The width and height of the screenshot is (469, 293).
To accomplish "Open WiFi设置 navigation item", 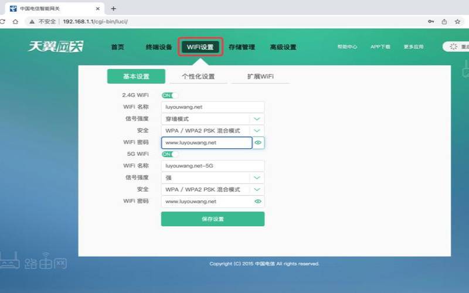I will click(x=200, y=47).
